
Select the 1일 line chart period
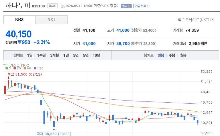(x=30, y=55)
